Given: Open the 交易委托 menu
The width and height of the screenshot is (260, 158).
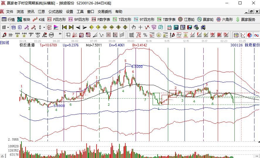Looking at the screenshot, I should [105, 12].
